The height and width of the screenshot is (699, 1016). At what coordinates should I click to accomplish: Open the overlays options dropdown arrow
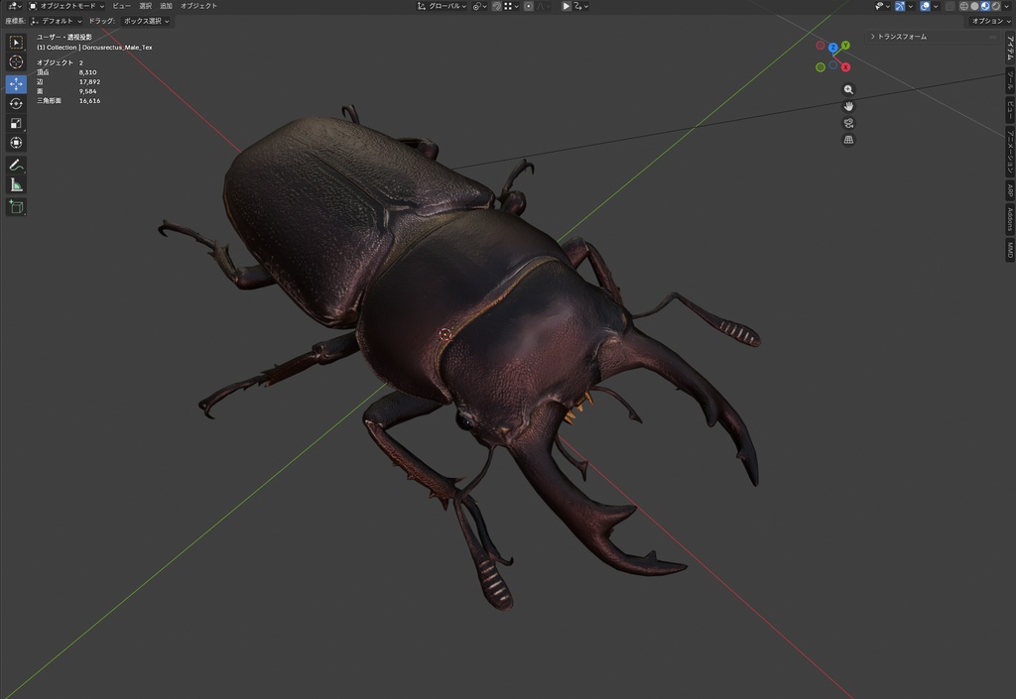[936, 6]
